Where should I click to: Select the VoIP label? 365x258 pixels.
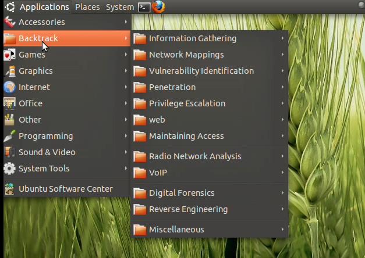(x=158, y=173)
